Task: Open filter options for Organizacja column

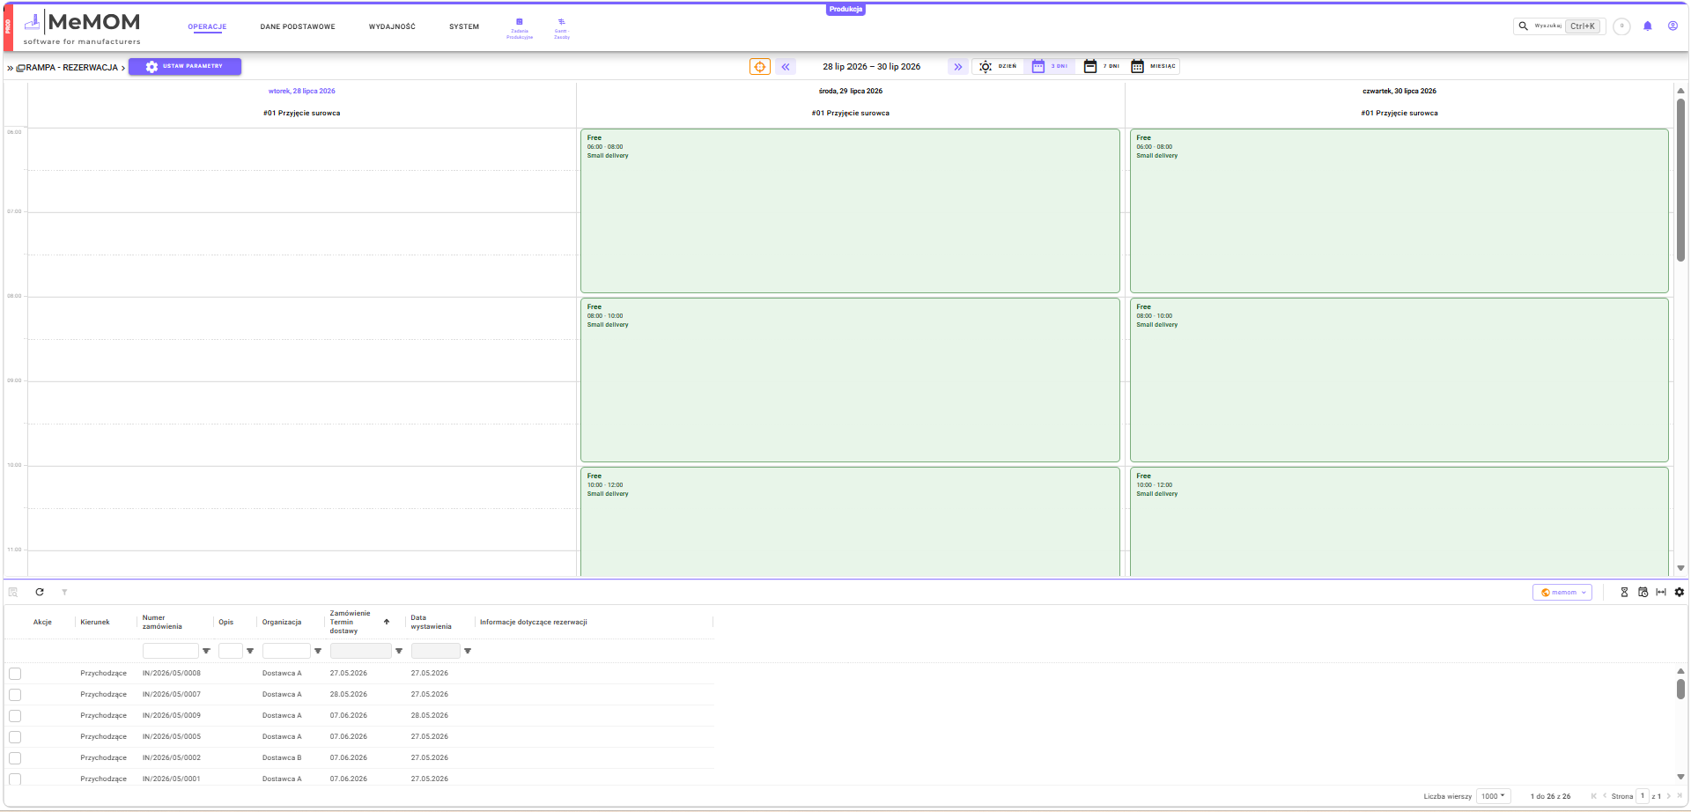Action: point(318,652)
